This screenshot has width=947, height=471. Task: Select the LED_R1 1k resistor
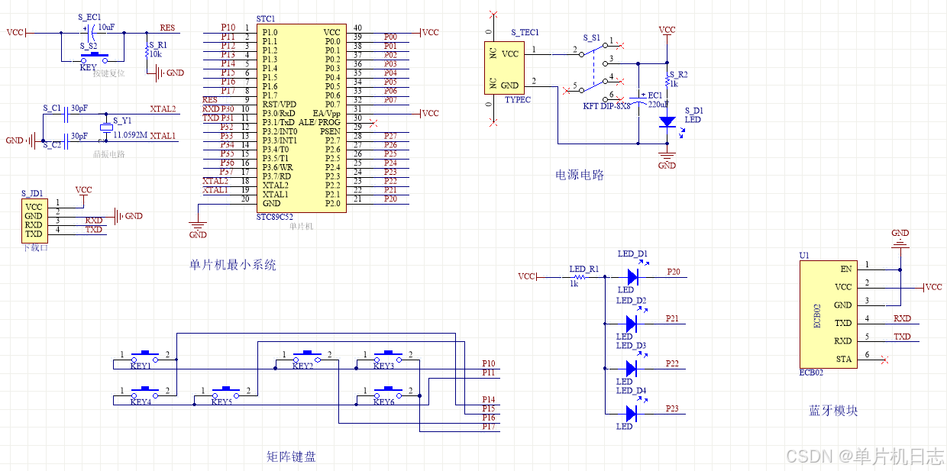[x=579, y=276]
